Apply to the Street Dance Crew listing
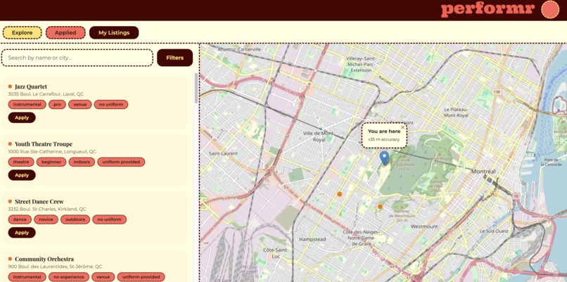The height and width of the screenshot is (282, 567). coord(22,233)
